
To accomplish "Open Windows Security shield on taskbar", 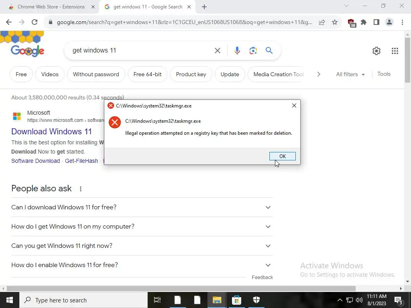I will (256, 300).
